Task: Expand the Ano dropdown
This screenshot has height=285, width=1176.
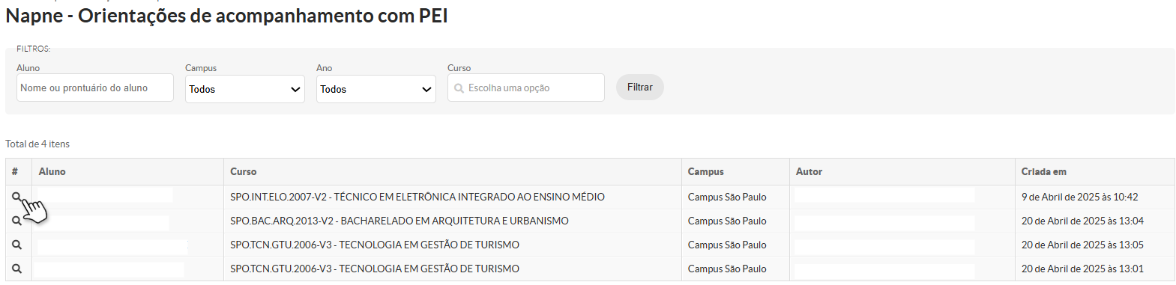Action: (376, 89)
